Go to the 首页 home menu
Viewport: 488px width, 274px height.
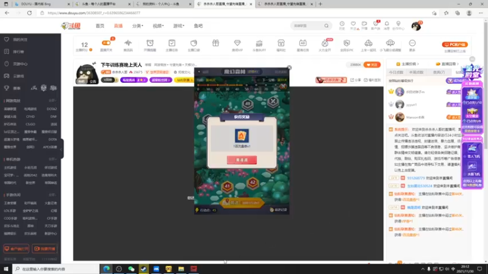tap(100, 26)
